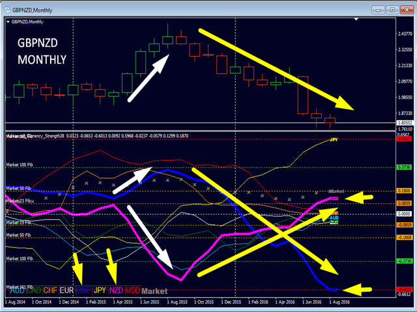The width and height of the screenshot is (417, 312).
Task: Click the 0.0000 zero level tag
Action: [404, 214]
